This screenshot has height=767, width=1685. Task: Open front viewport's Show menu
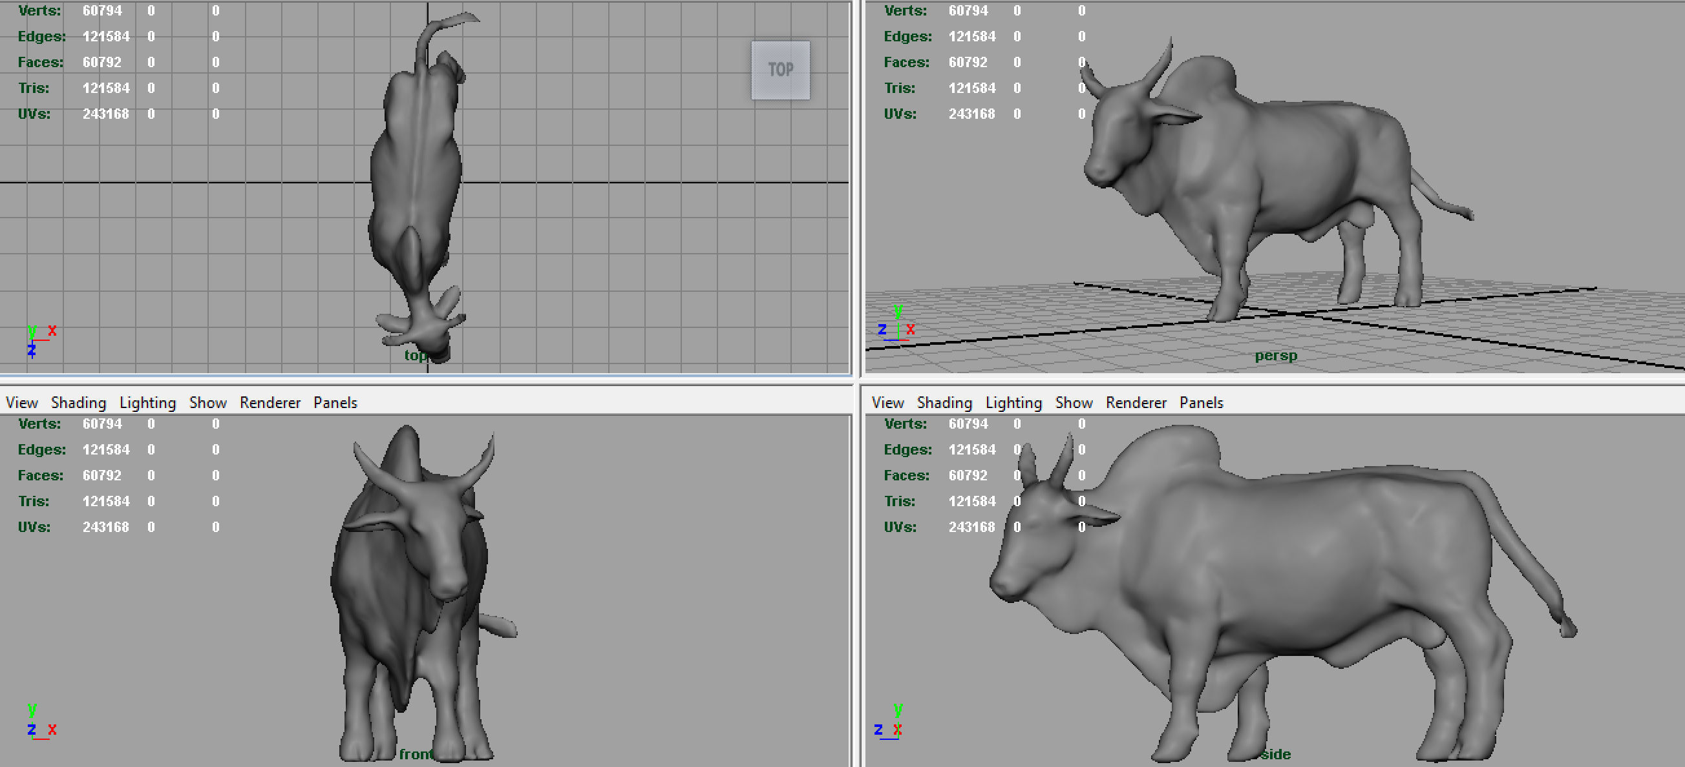coord(208,402)
